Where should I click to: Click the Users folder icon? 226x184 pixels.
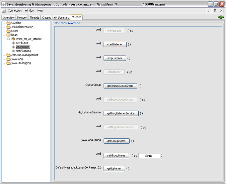pos(9,31)
